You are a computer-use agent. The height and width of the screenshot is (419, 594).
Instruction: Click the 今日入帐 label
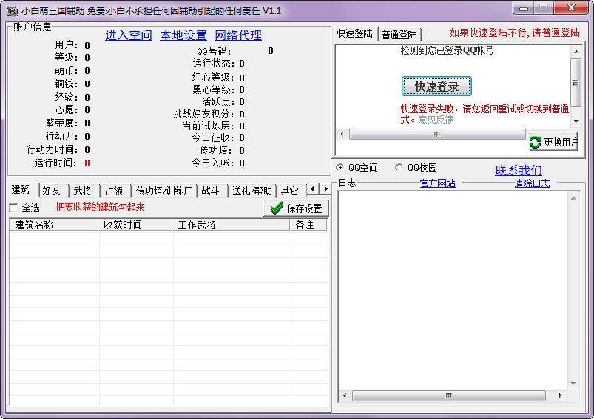pos(213,163)
